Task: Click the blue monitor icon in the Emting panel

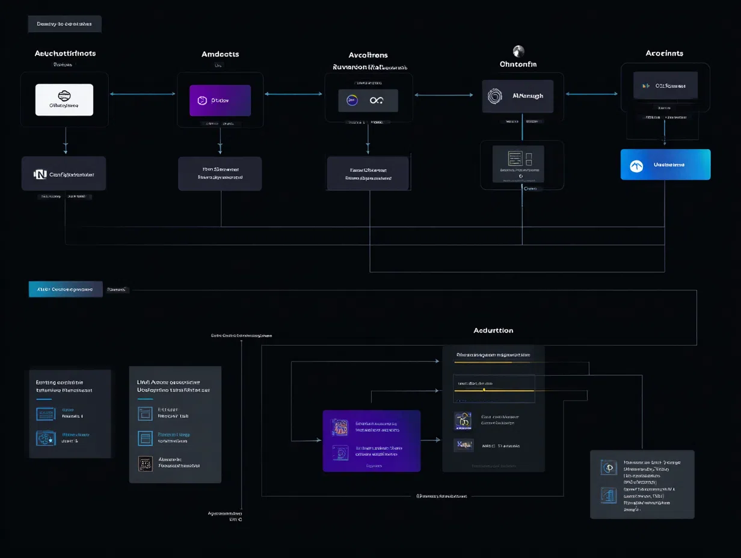Action: click(x=46, y=414)
